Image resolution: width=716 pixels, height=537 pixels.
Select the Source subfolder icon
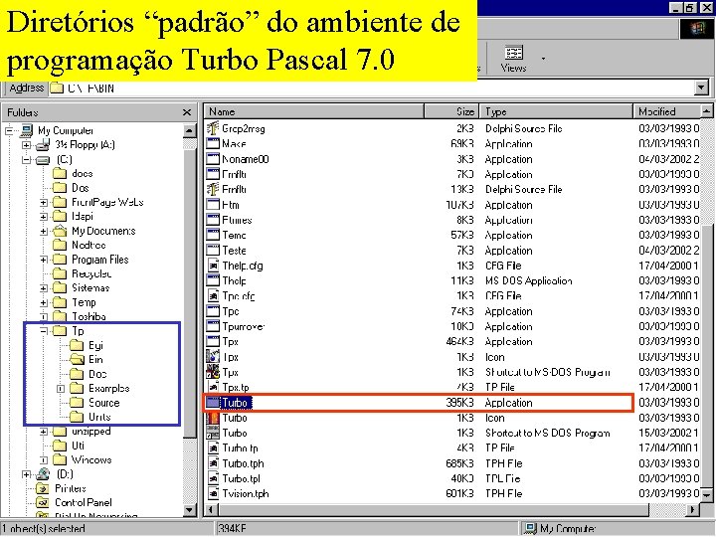coord(77,403)
